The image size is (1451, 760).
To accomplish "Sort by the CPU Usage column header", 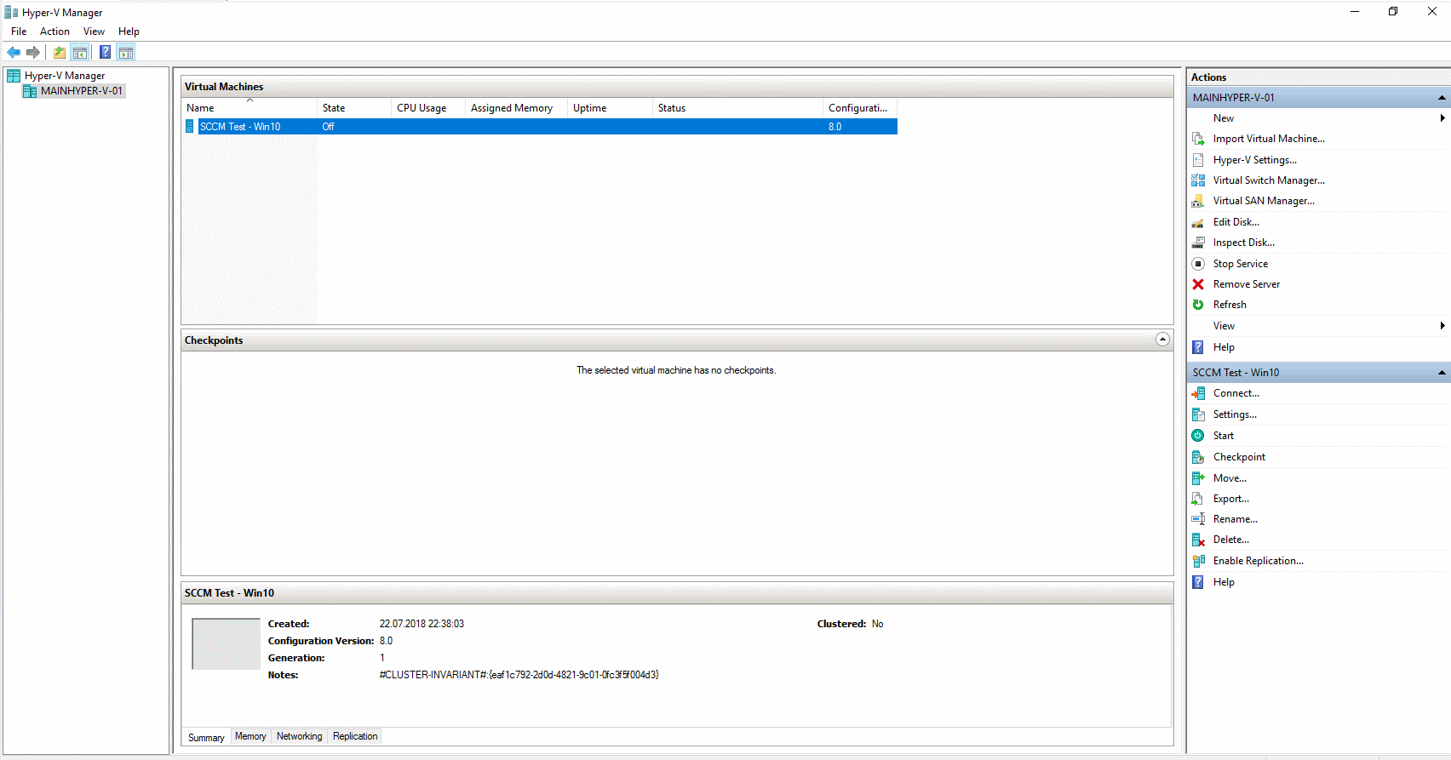I will coord(428,108).
